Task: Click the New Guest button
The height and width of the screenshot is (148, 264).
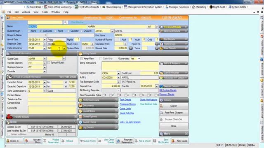Action: pos(180,141)
